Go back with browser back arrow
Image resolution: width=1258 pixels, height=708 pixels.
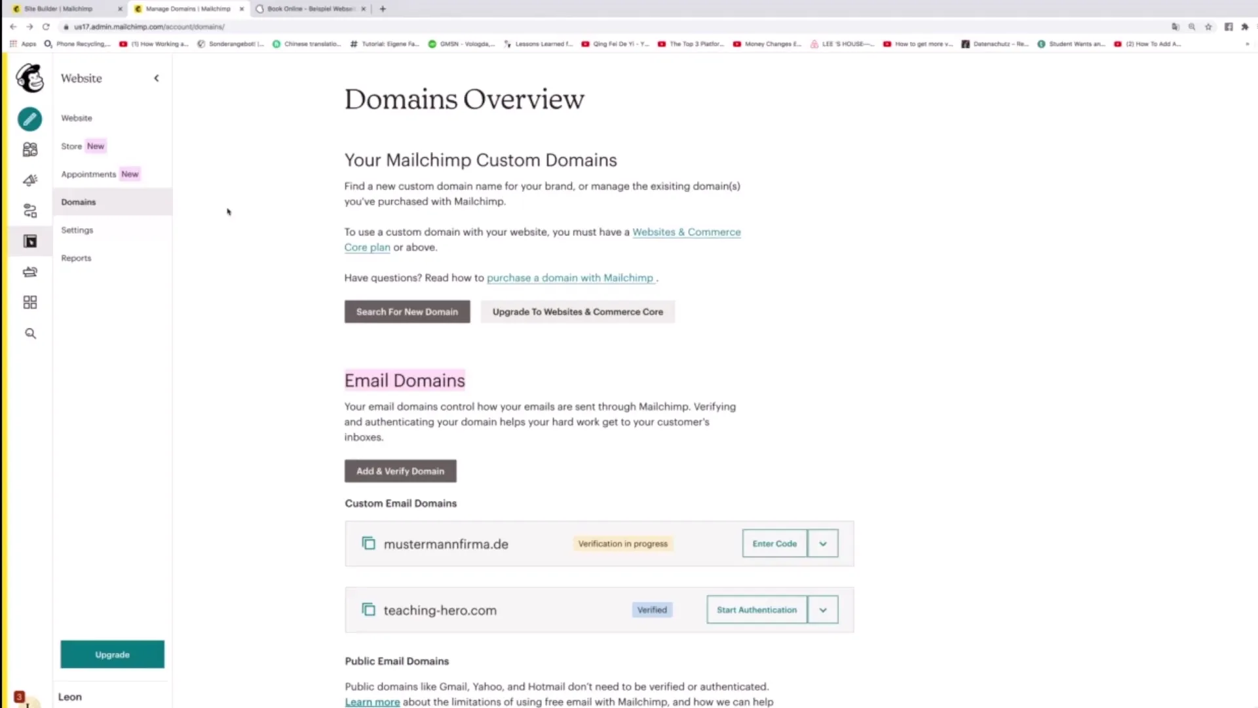pyautogui.click(x=13, y=27)
